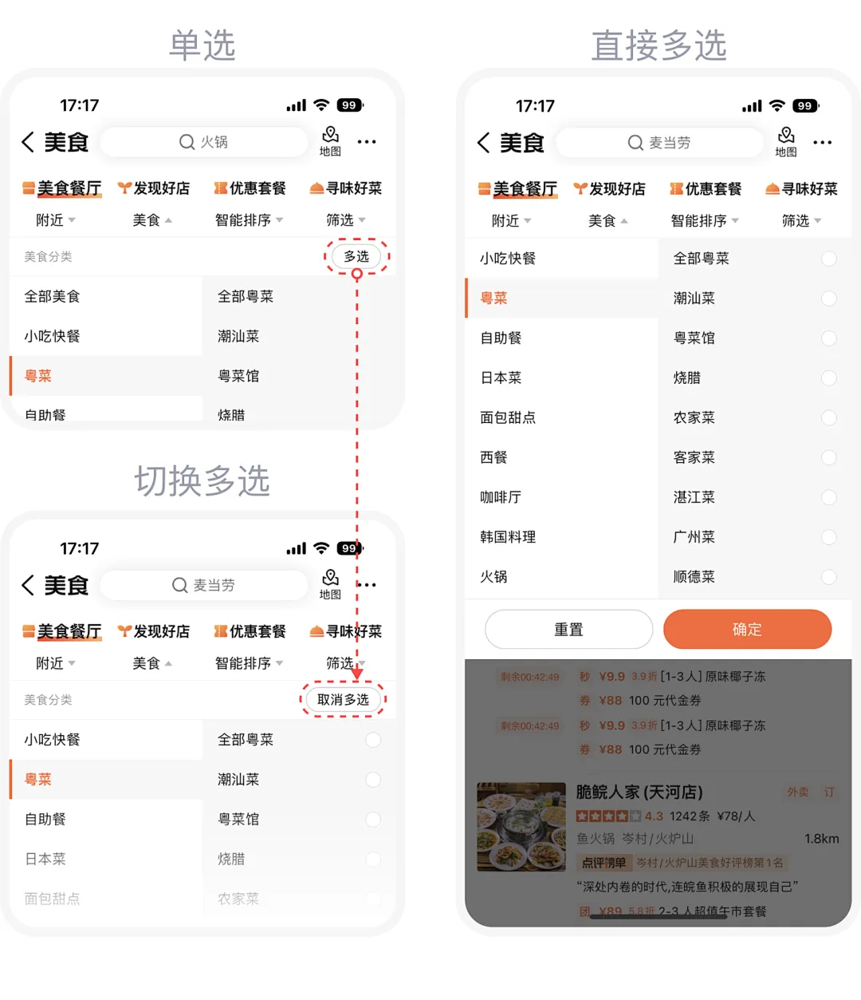Open the map icon in single-select screen
The height and width of the screenshot is (1000, 861).
[x=330, y=141]
